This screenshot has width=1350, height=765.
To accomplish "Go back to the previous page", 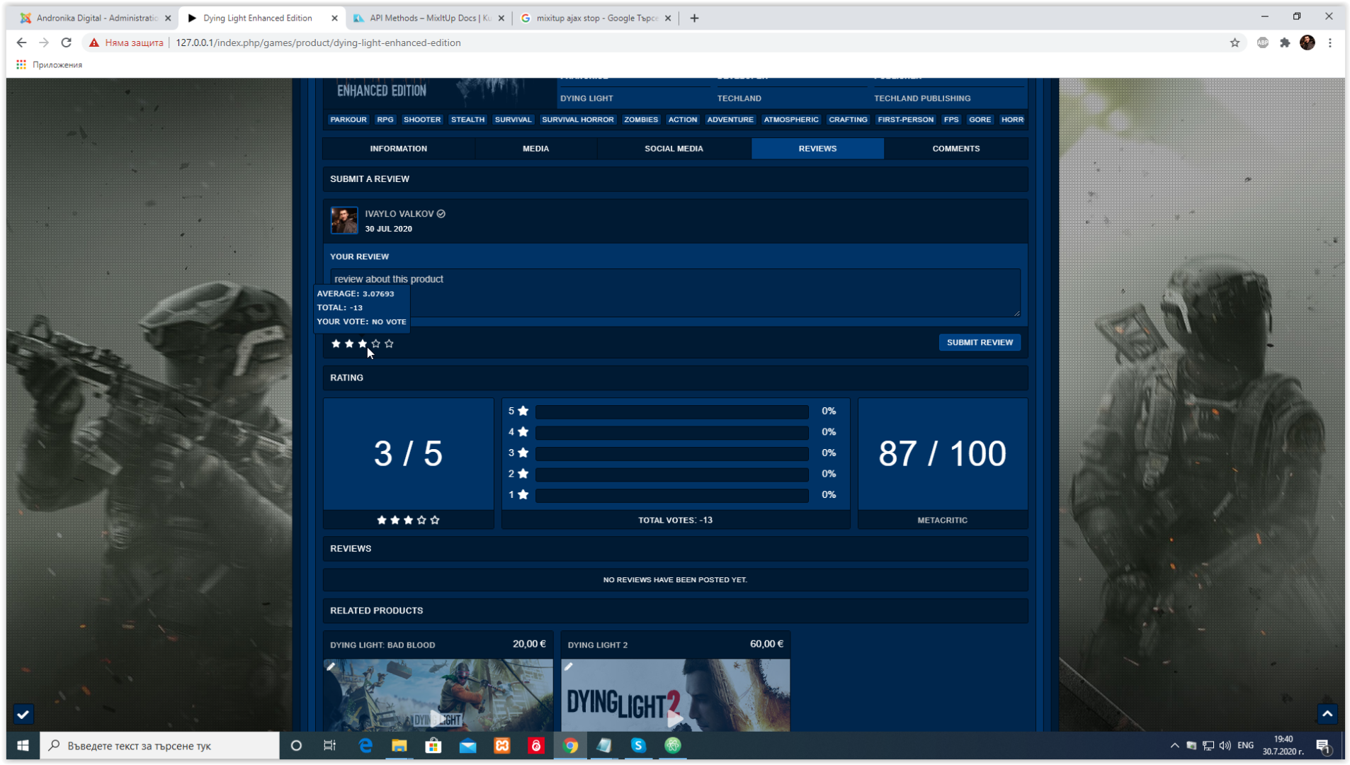I will (x=21, y=42).
